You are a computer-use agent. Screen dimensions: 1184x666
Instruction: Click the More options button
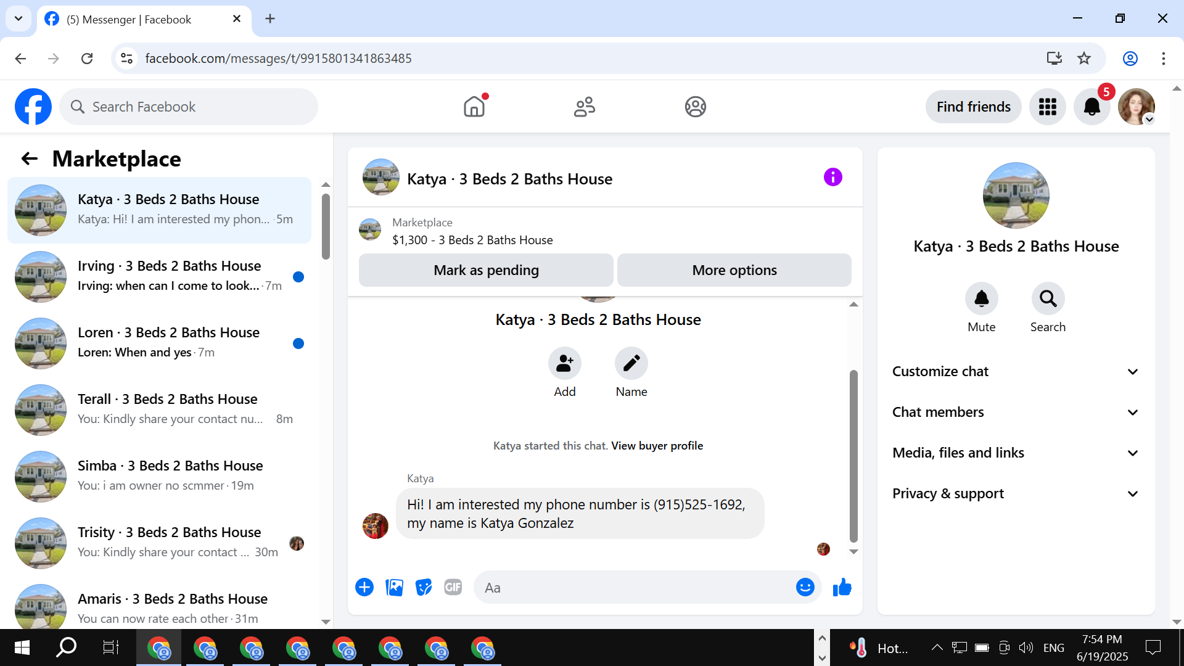(x=734, y=270)
